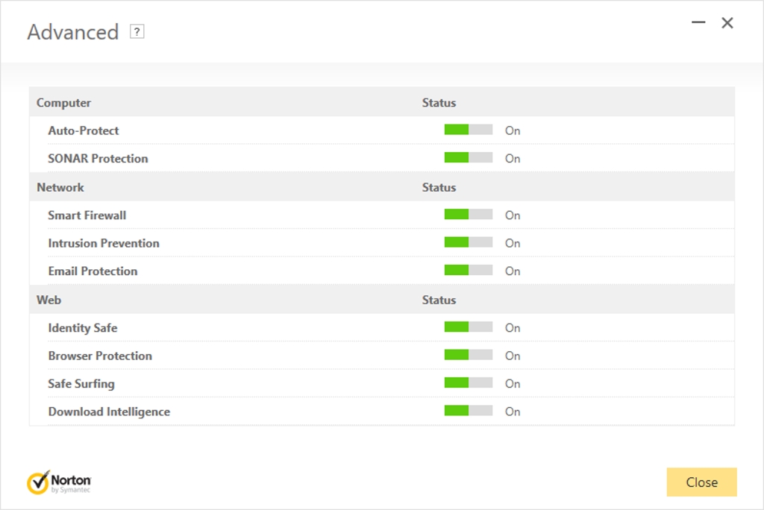Toggle the Safe Surfing switch
Image resolution: width=764 pixels, height=510 pixels.
point(468,383)
